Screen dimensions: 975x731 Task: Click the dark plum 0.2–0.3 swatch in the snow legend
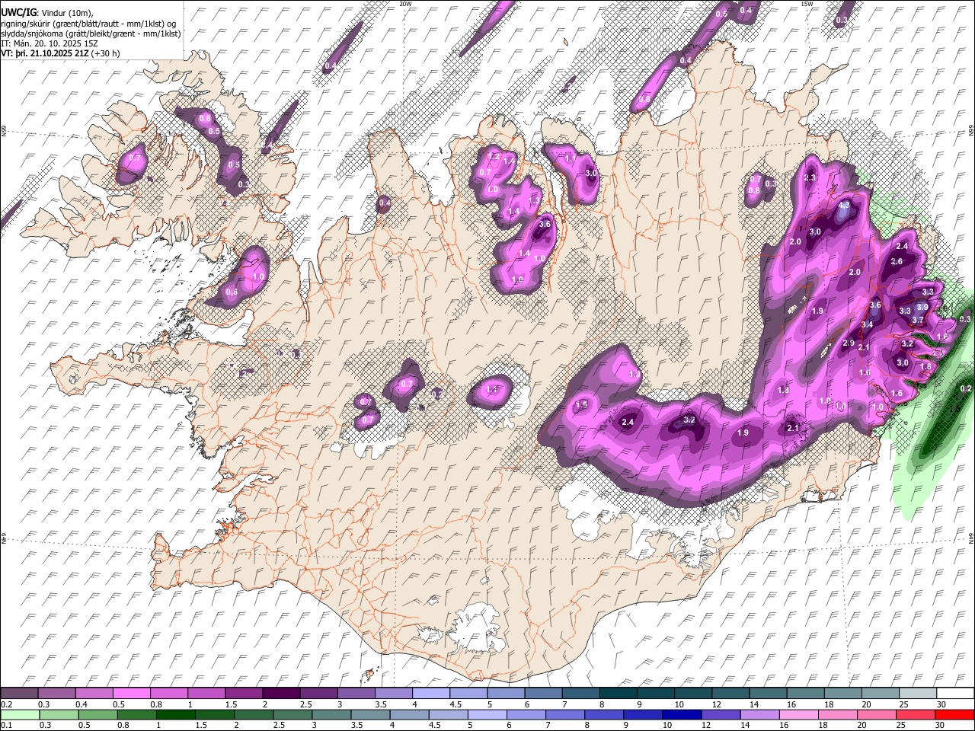point(19,694)
